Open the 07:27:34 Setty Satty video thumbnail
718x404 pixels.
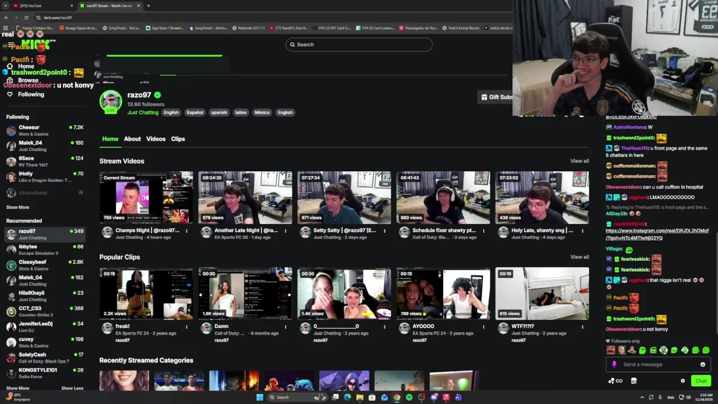point(344,198)
